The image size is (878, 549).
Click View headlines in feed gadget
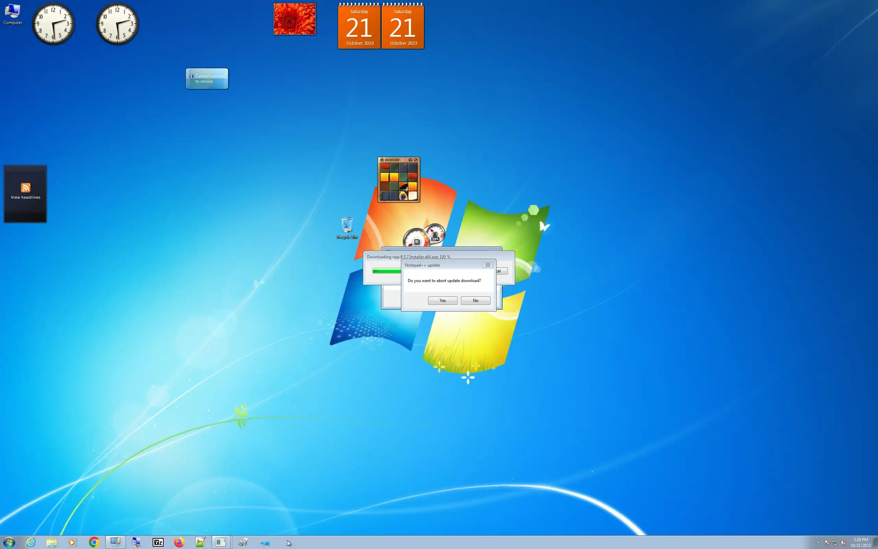tap(25, 197)
